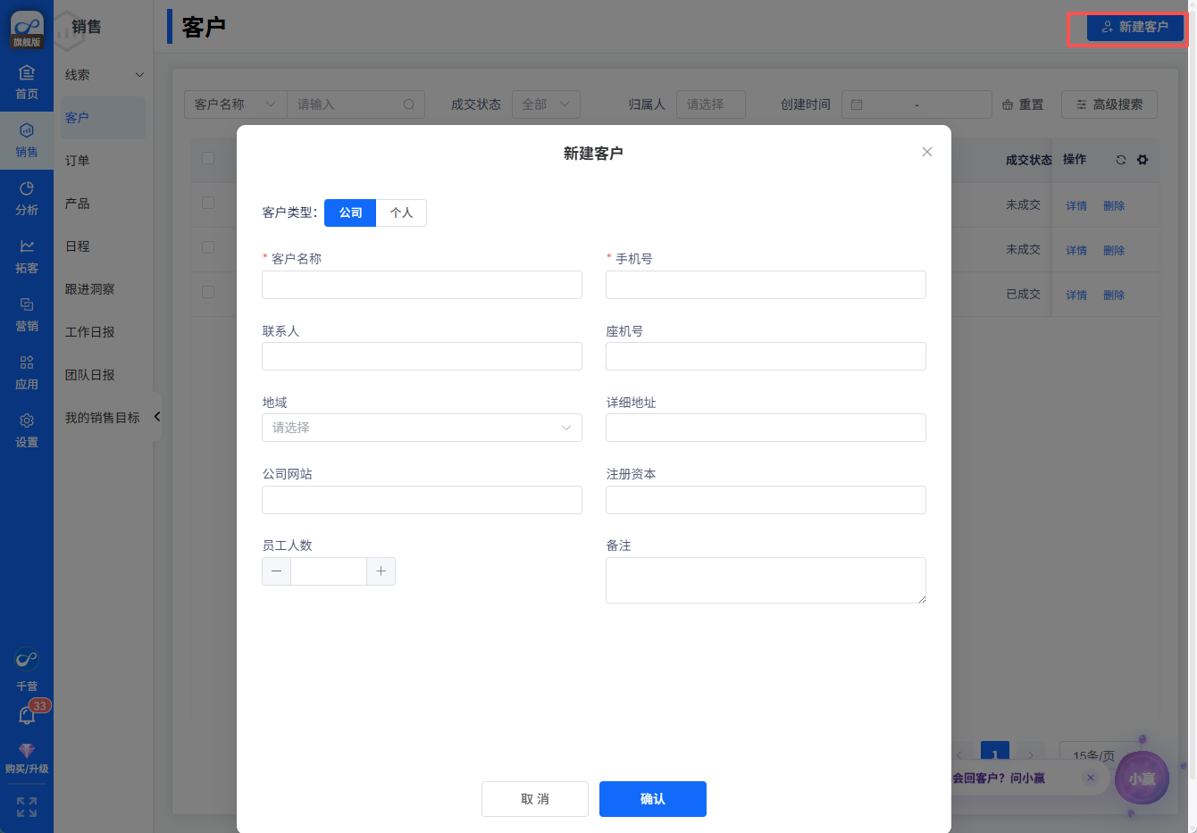Viewport: 1197px width, 833px height.
Task: Increase 员工人数 with the plus button
Action: point(381,571)
